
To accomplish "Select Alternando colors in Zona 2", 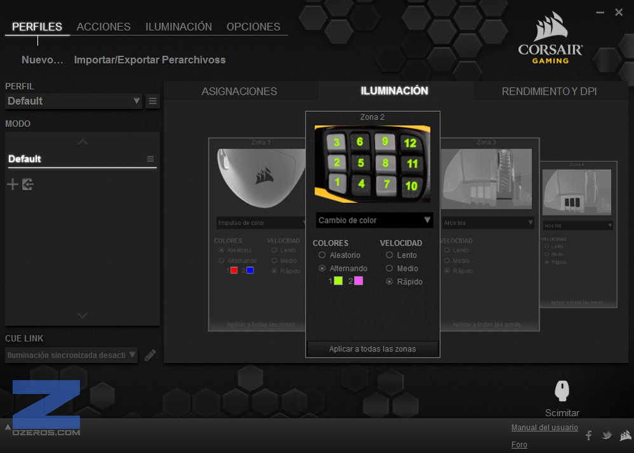I will [x=322, y=268].
